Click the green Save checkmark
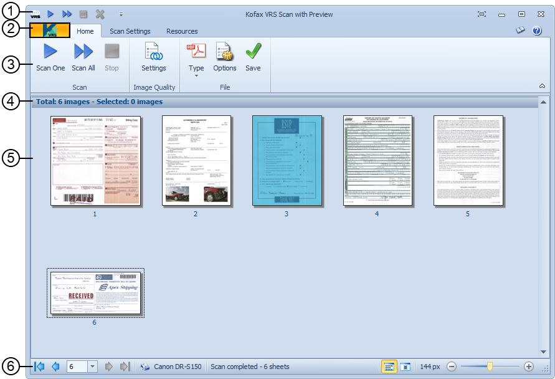Viewport: 555px width, 379px height. coord(253,57)
